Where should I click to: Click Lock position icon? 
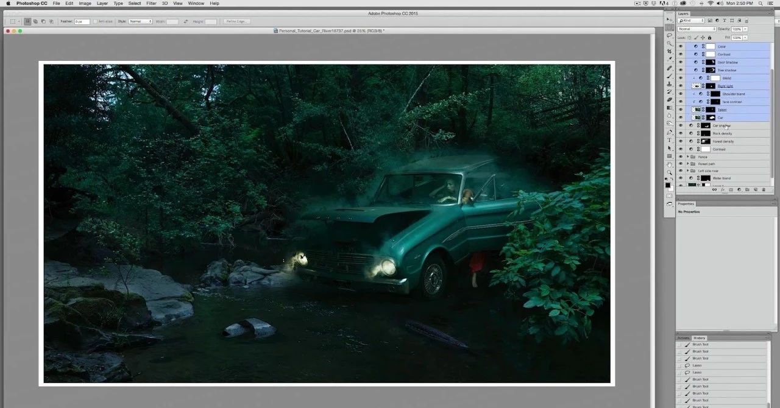click(703, 38)
